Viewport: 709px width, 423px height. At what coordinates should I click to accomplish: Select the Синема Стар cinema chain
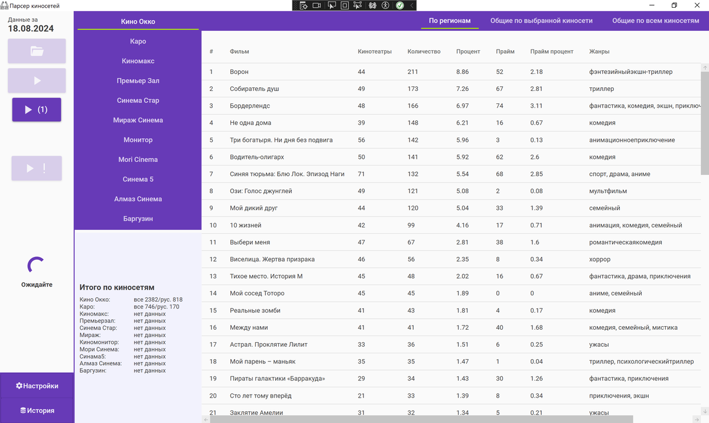coord(138,100)
